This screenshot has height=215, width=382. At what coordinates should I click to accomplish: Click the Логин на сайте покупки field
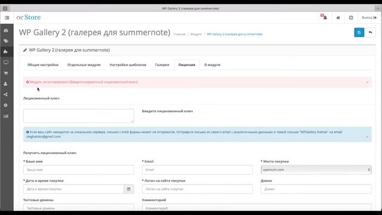coord(198,189)
